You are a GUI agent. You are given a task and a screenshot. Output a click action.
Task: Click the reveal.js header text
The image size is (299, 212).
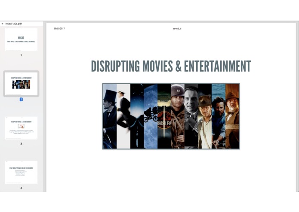tap(177, 28)
